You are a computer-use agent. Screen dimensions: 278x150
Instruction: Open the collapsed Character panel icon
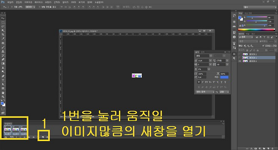click(x=234, y=54)
